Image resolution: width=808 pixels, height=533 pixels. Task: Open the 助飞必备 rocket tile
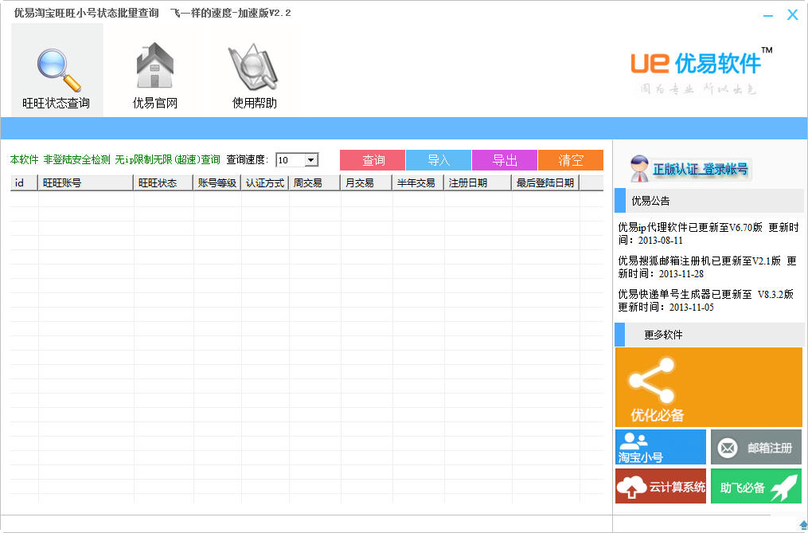point(756,485)
